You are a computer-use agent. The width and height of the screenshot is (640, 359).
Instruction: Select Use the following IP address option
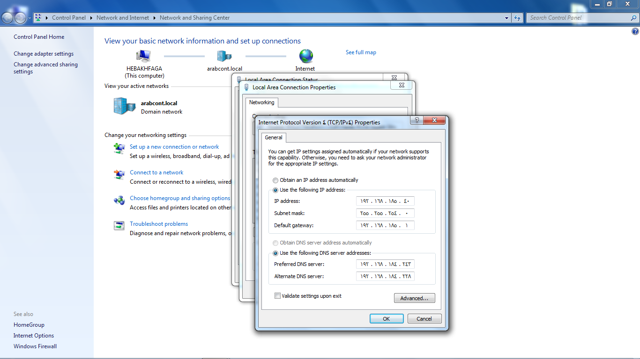coord(275,190)
